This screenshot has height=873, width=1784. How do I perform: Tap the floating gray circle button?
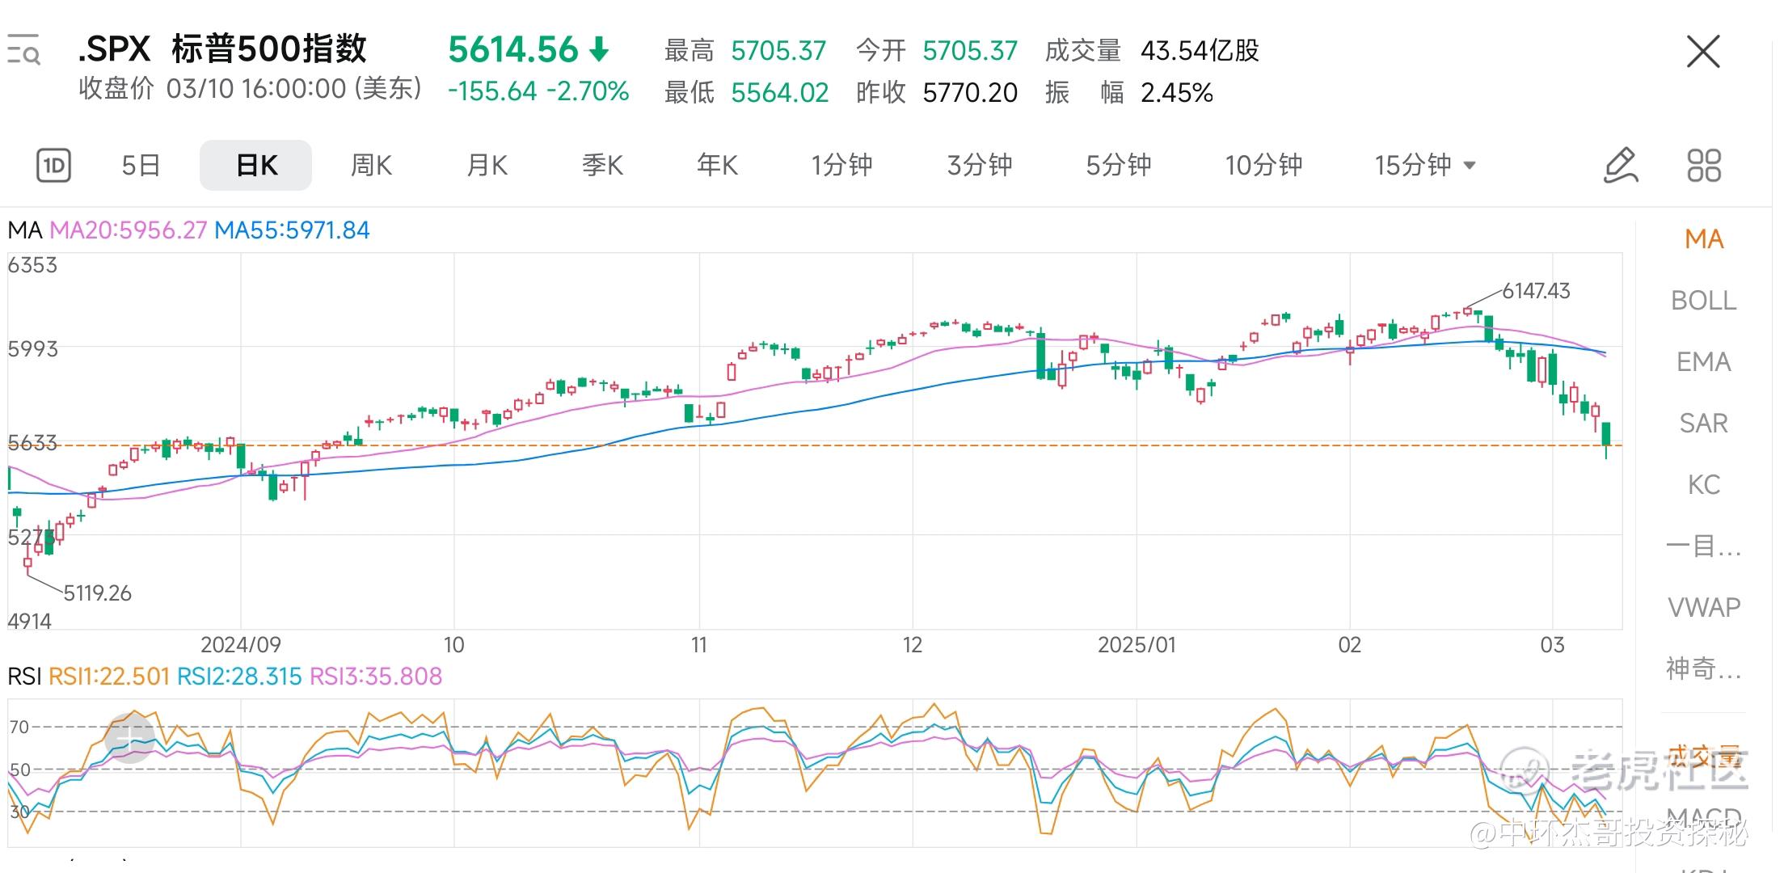(129, 737)
